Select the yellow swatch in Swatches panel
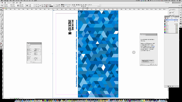Image resolution: width=182 pixels, height=102 pixels. coord(171,28)
